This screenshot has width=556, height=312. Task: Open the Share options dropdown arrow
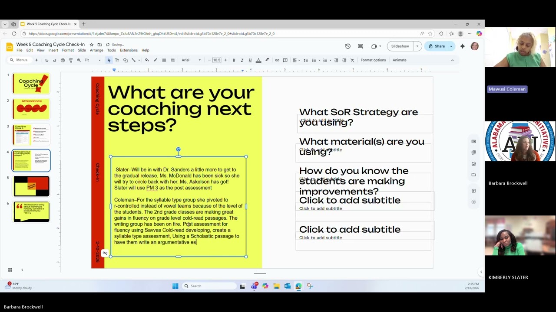(451, 46)
